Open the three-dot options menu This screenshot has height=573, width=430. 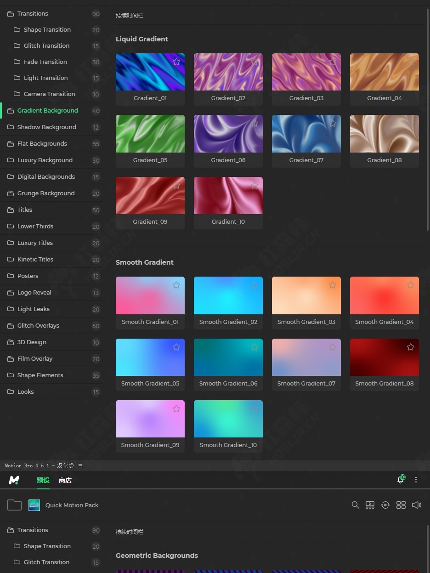click(416, 480)
